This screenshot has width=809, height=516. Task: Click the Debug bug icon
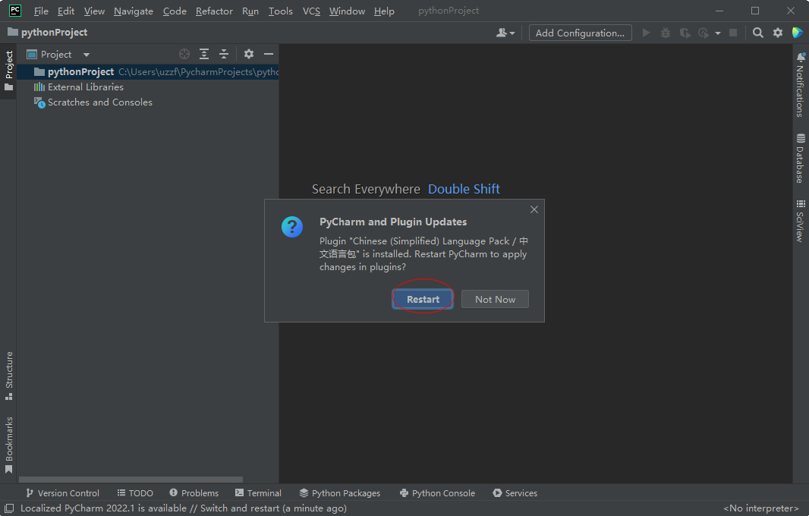point(666,33)
